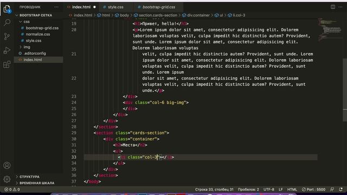Place cursor on the Места heading text
The width and height of the screenshot is (347, 195).
click(128, 145)
